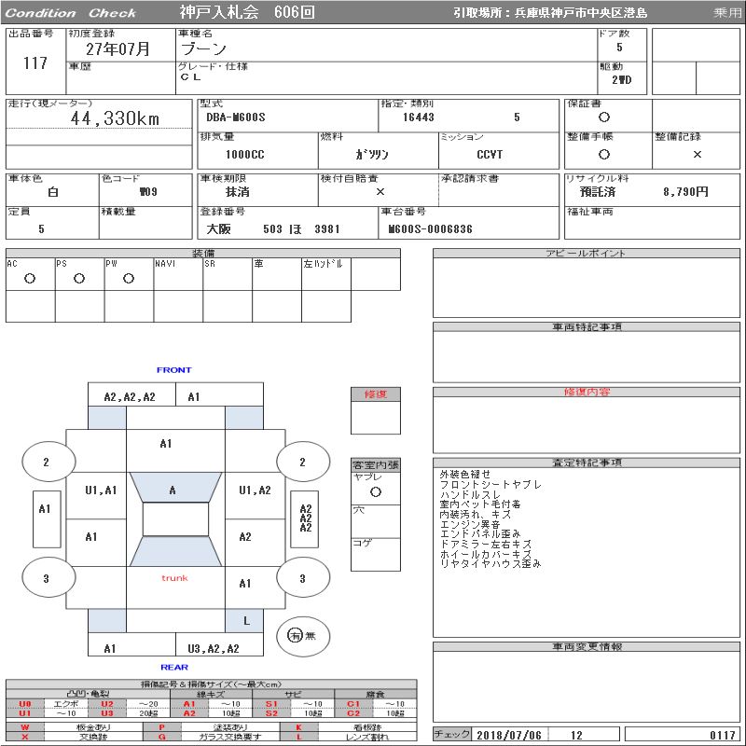Click the rear bumper U3,A2,A2 damage cell
Viewport: 746px width, 746px height.
[x=214, y=648]
